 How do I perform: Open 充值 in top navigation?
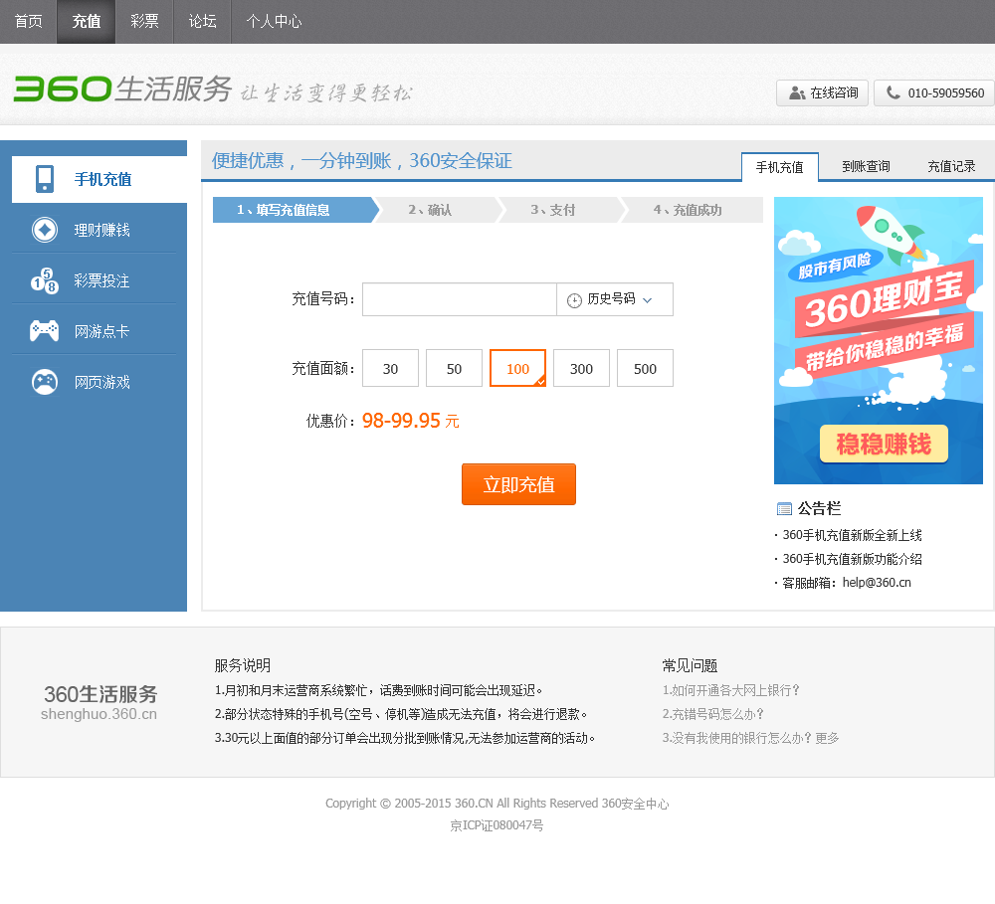click(x=87, y=22)
